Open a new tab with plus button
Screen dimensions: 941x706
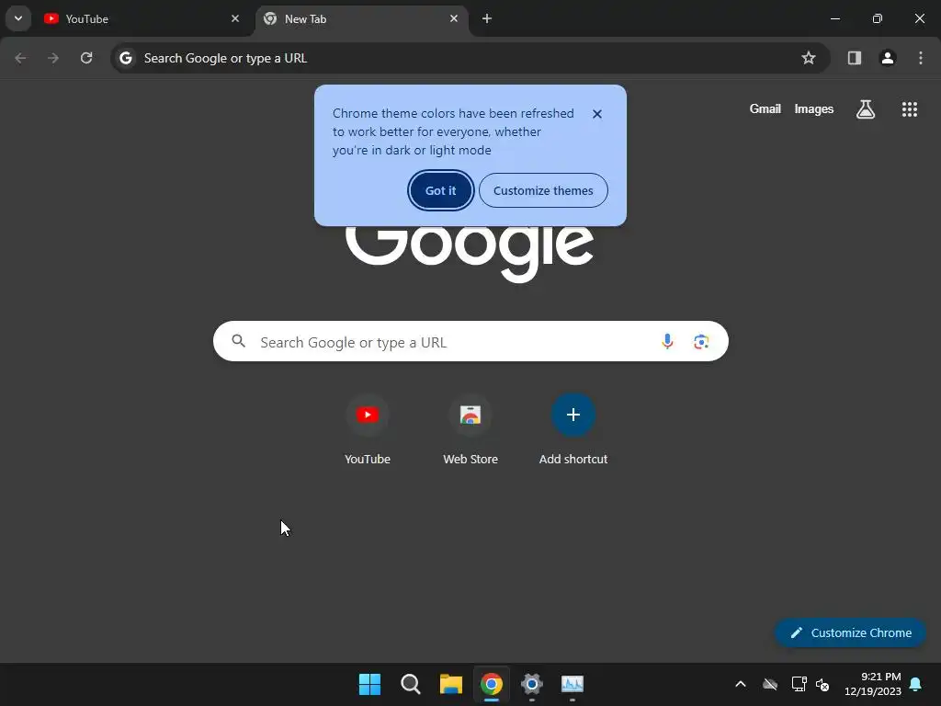click(x=487, y=18)
